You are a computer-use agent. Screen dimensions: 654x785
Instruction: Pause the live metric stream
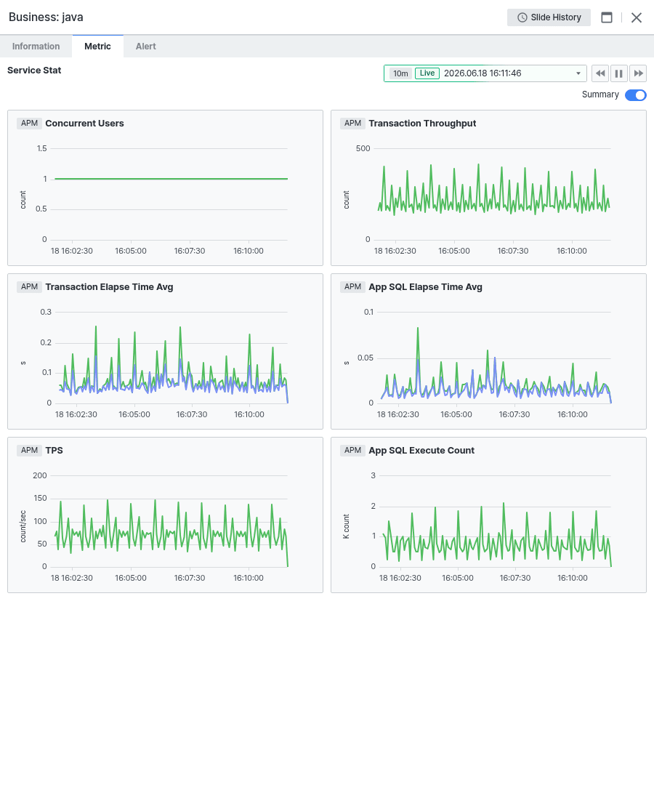[619, 73]
